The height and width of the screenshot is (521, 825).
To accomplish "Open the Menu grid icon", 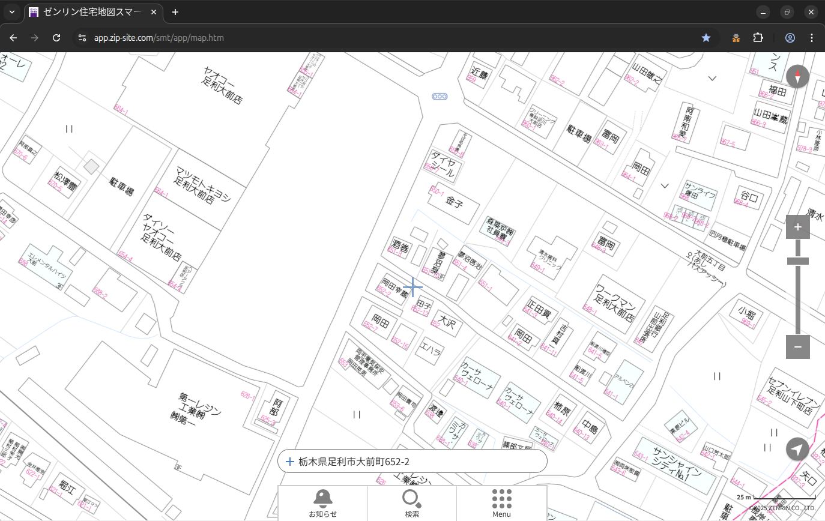I will (501, 502).
